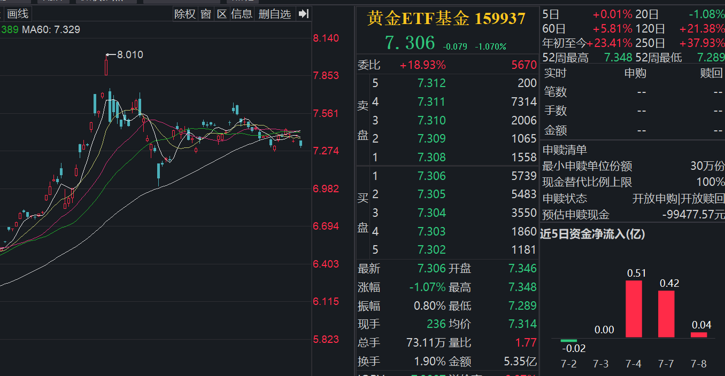Click the 买盘 buy-orders label
725x376 pixels.
pyautogui.click(x=363, y=213)
